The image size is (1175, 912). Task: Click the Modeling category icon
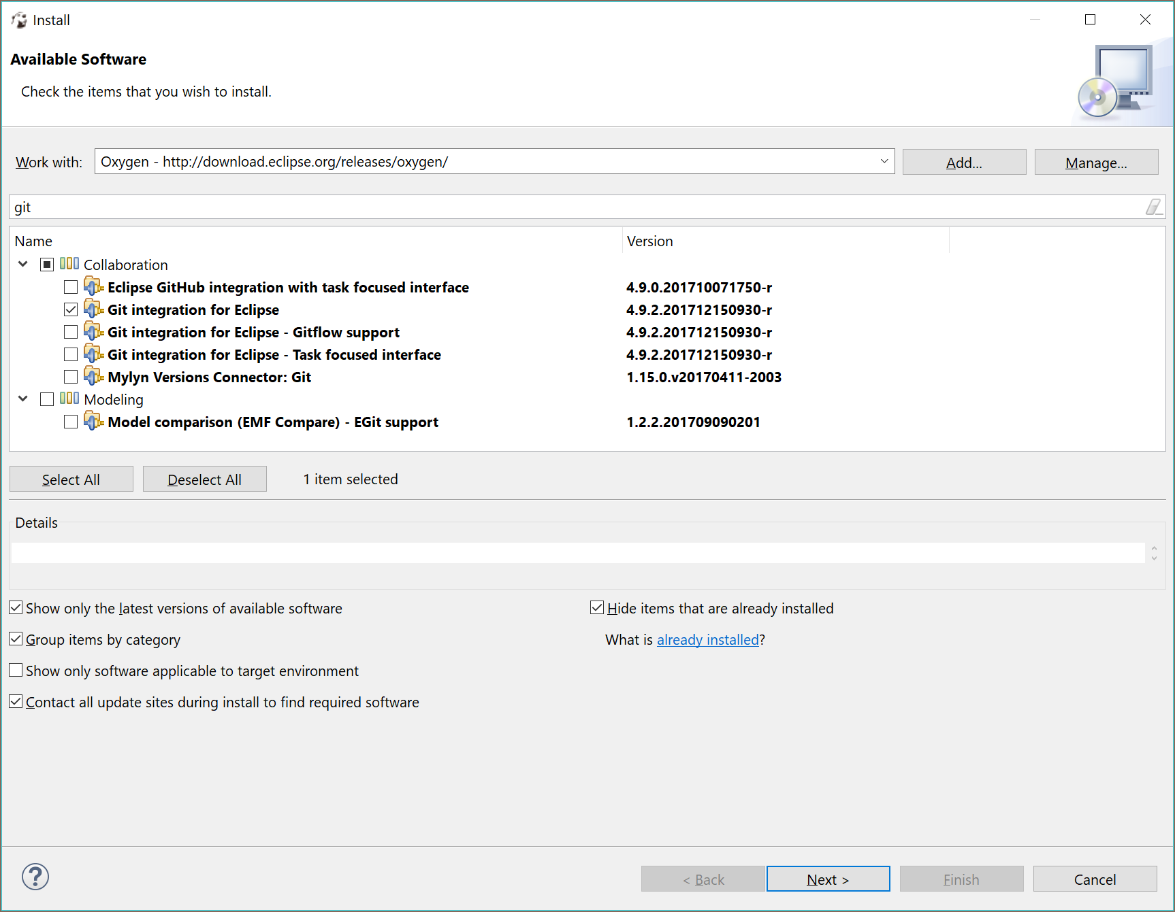69,399
